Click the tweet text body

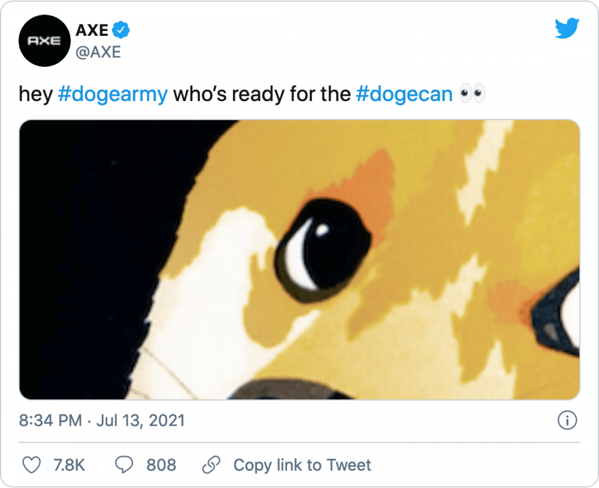[252, 94]
